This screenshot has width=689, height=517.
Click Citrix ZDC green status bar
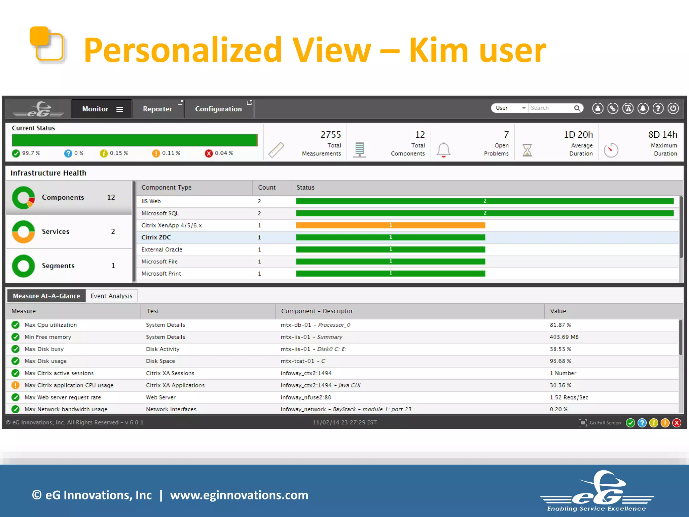pyautogui.click(x=391, y=237)
